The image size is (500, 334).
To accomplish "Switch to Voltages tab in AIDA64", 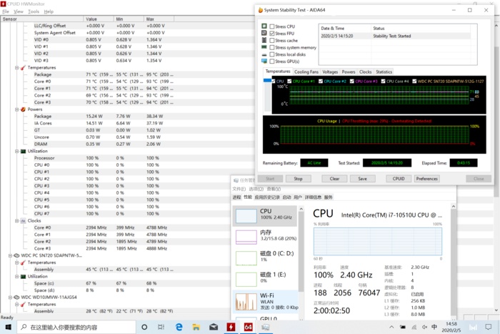I will point(330,72).
